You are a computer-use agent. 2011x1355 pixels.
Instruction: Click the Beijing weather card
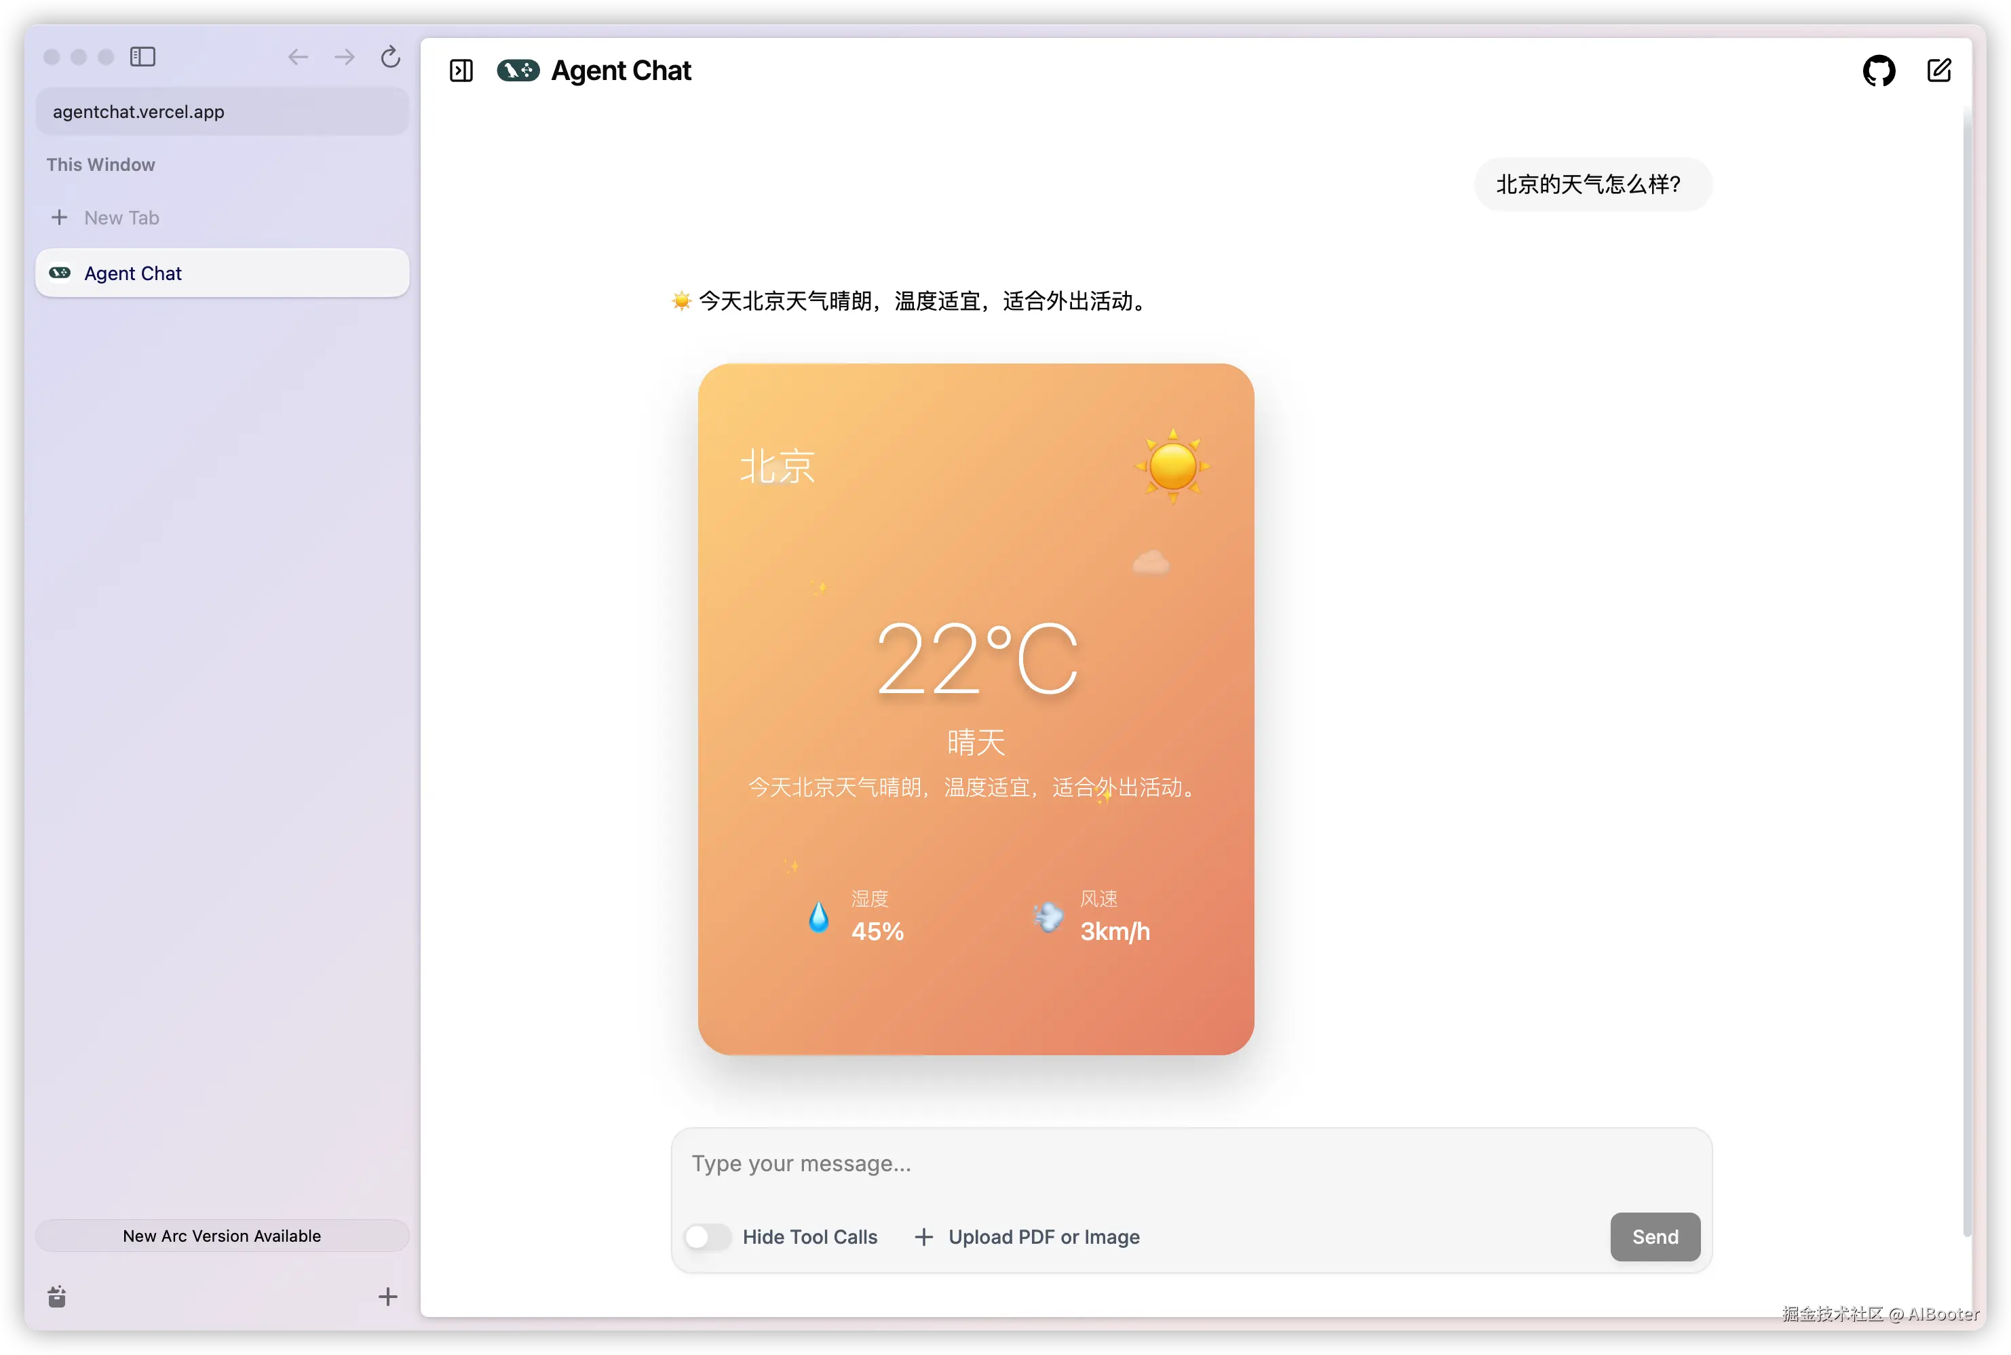click(x=975, y=709)
